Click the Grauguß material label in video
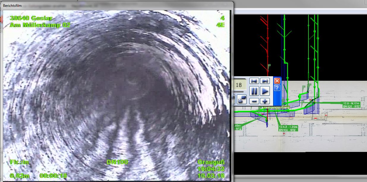The image size is (367, 182). click(x=211, y=162)
